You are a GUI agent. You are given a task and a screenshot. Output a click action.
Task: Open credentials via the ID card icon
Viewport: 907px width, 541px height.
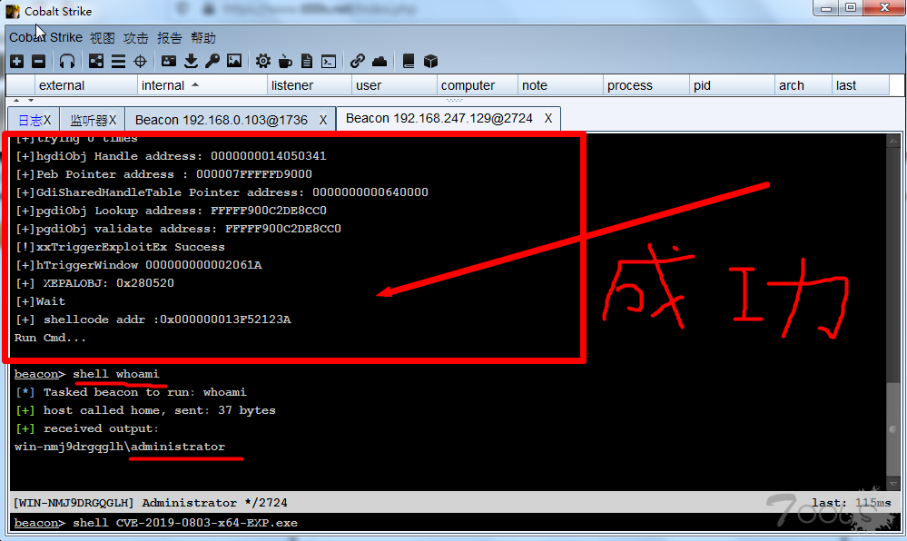(x=169, y=61)
